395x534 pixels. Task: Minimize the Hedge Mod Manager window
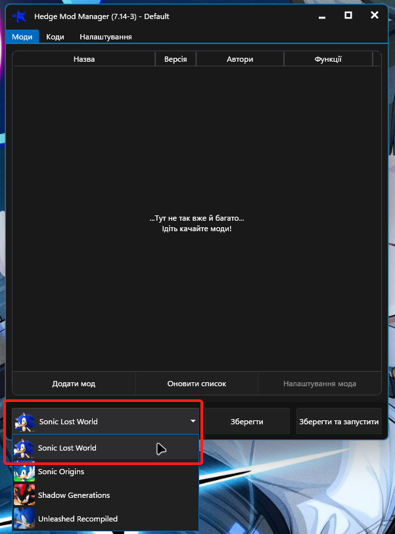click(322, 16)
